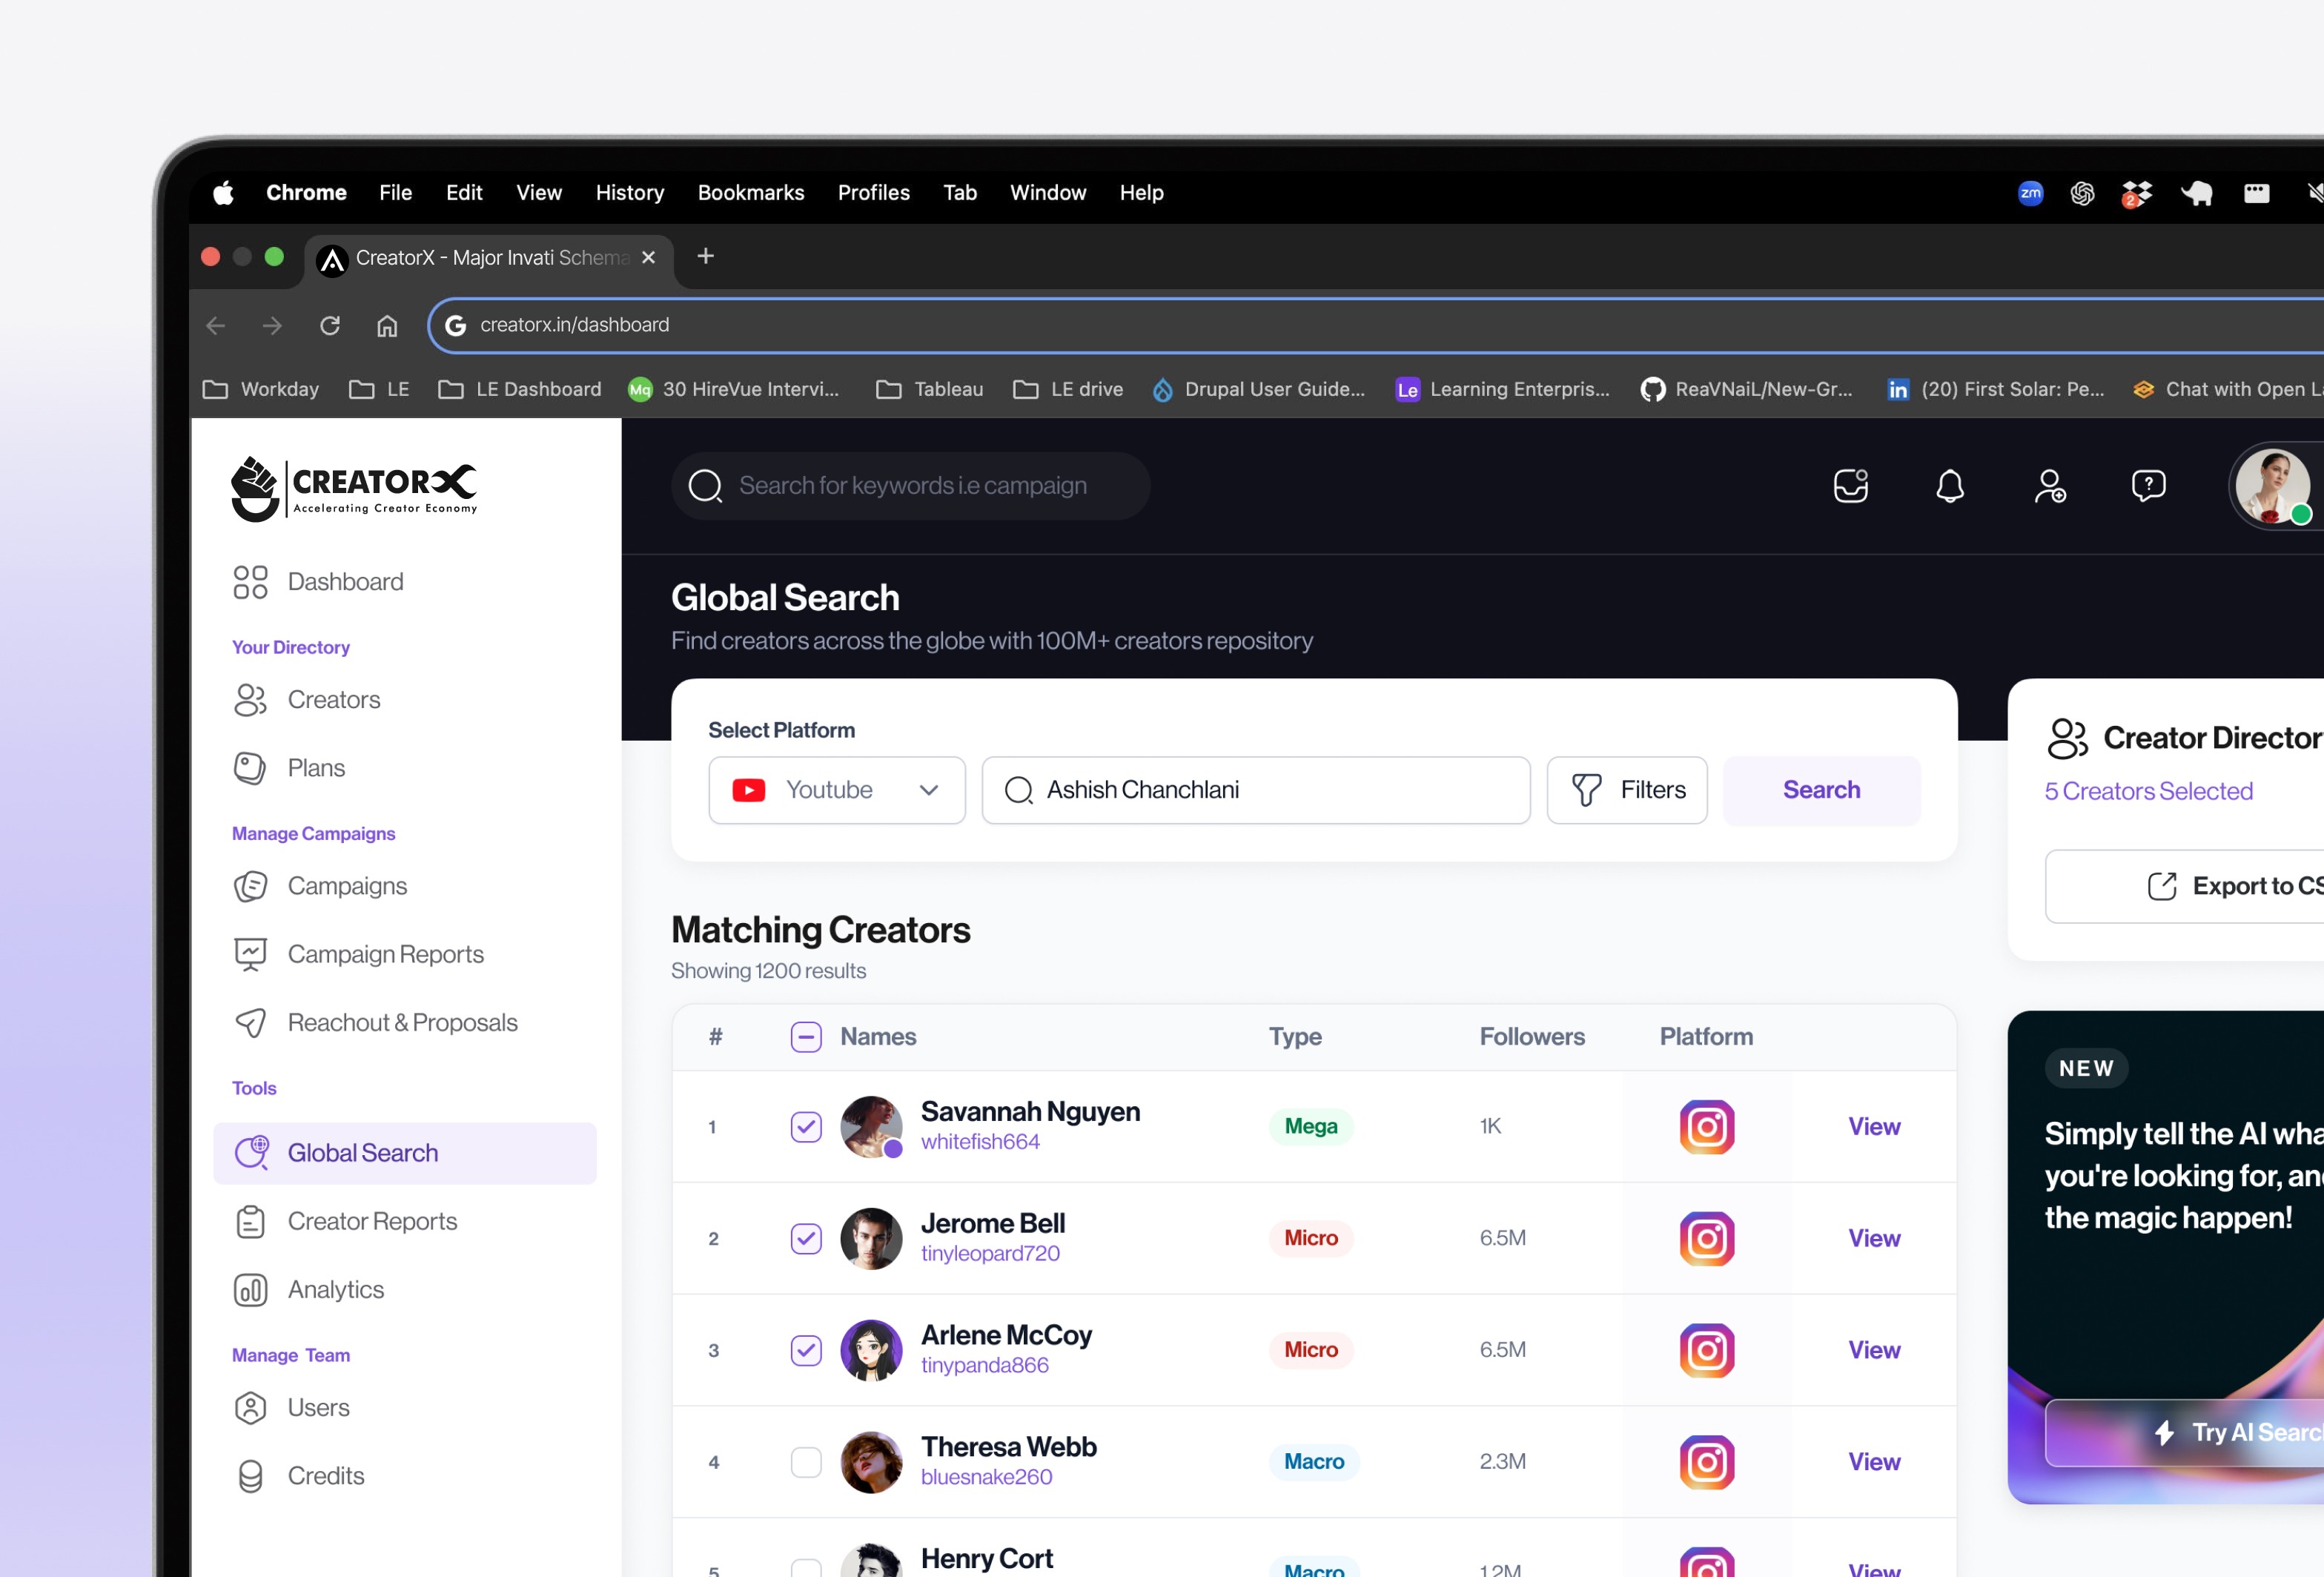The height and width of the screenshot is (1577, 2324).
Task: Click the address bar showing creatorx.in/dashboard
Action: [1375, 326]
